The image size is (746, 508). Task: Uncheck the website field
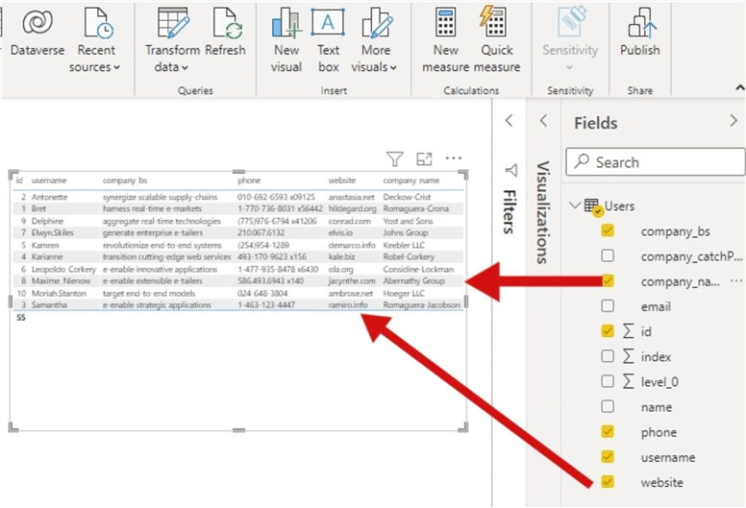coord(608,482)
